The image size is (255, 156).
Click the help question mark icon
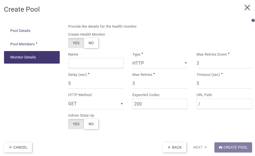253,21
